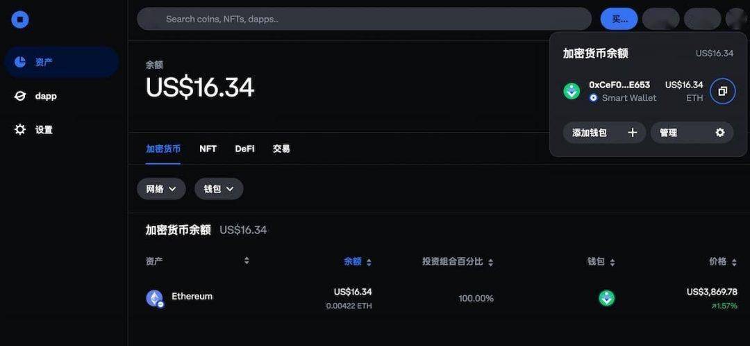Click the 添加钱包 (Add wallet) button
Image resolution: width=750 pixels, height=346 pixels.
(x=604, y=133)
